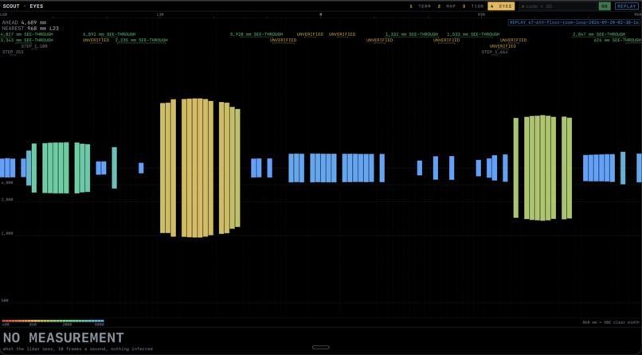The width and height of the screenshot is (642, 355).
Task: Click the green GO button
Action: tap(605, 6)
